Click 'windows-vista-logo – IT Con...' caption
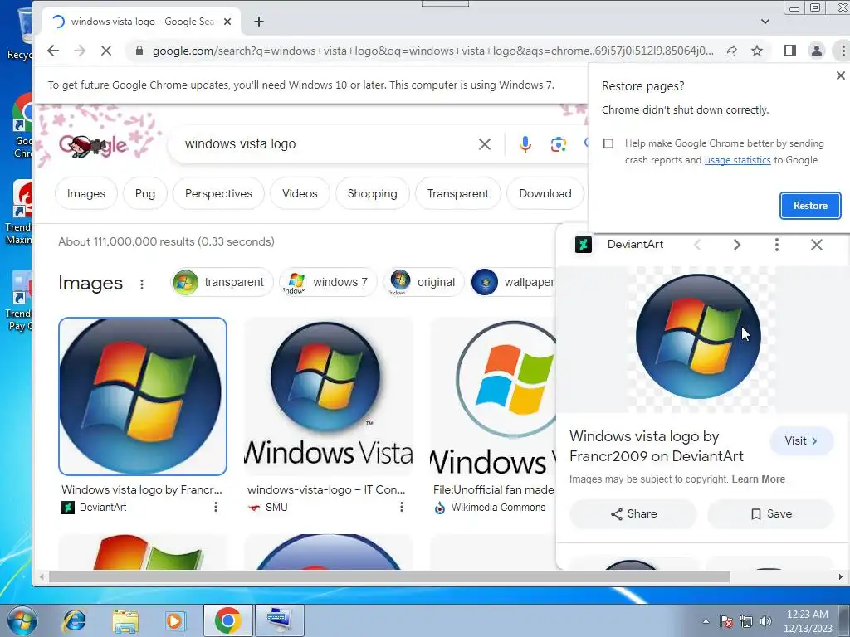 (326, 489)
